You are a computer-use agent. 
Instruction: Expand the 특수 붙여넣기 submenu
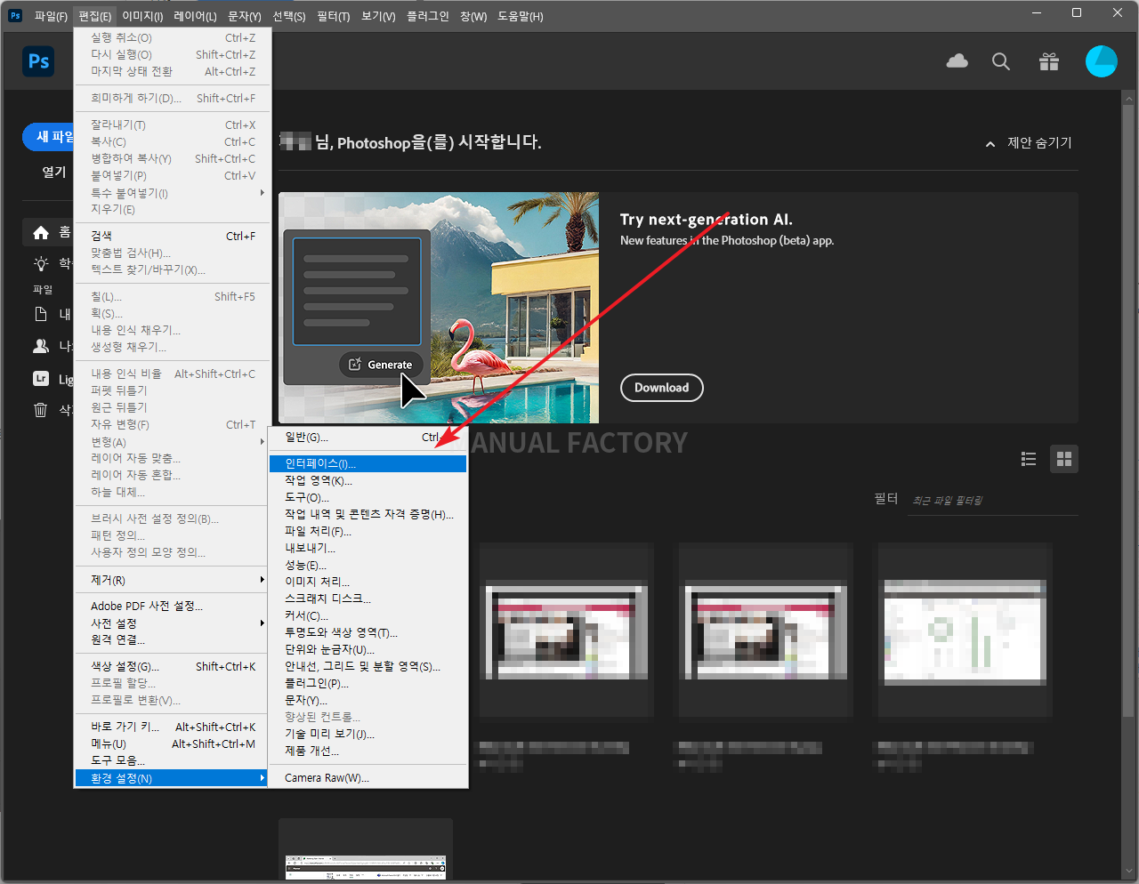(x=172, y=192)
